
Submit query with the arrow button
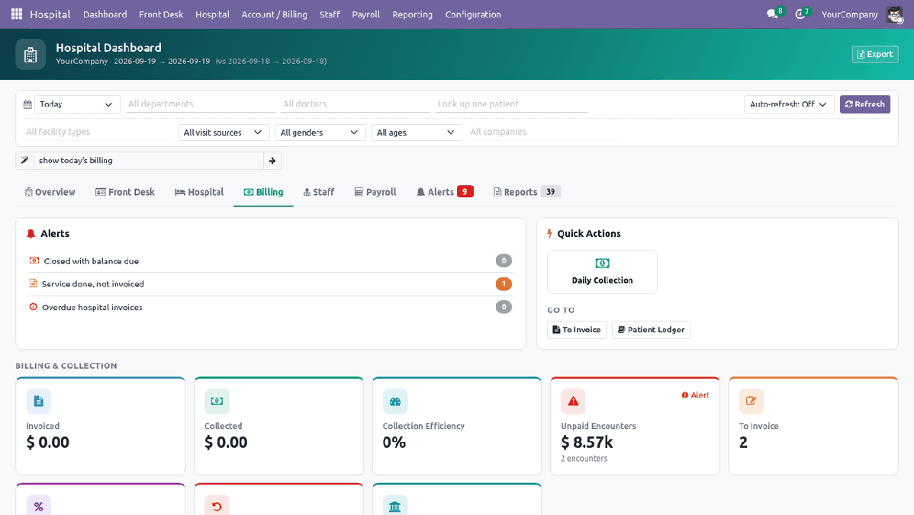[x=272, y=161]
